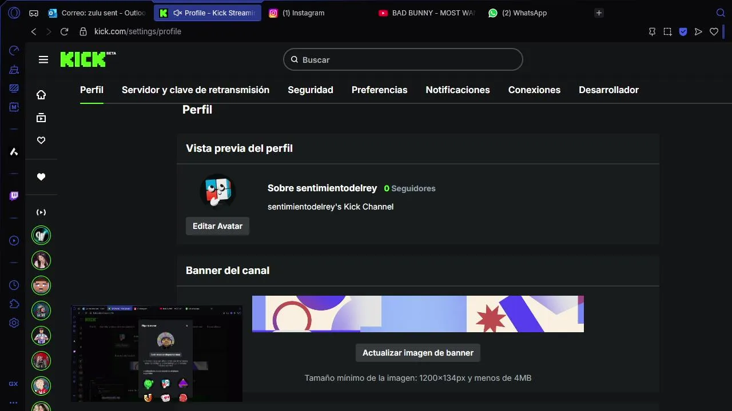The image size is (732, 411).
Task: Click the GX icon near sidebar bottom
Action: coord(13,384)
